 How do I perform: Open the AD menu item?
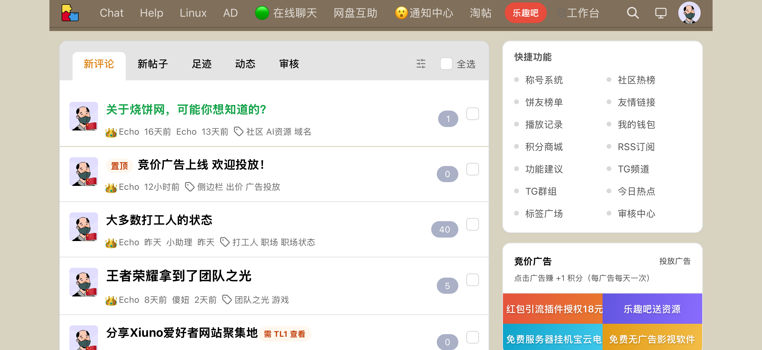230,13
